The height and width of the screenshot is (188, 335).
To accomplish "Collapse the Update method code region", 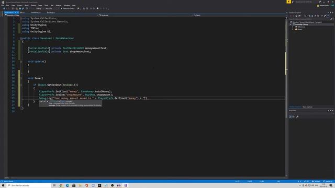I will (x=21, y=62).
